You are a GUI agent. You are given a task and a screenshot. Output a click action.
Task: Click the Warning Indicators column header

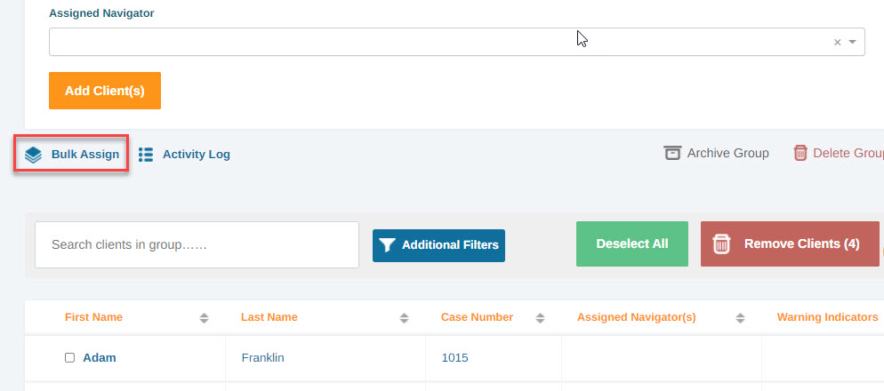pos(827,317)
